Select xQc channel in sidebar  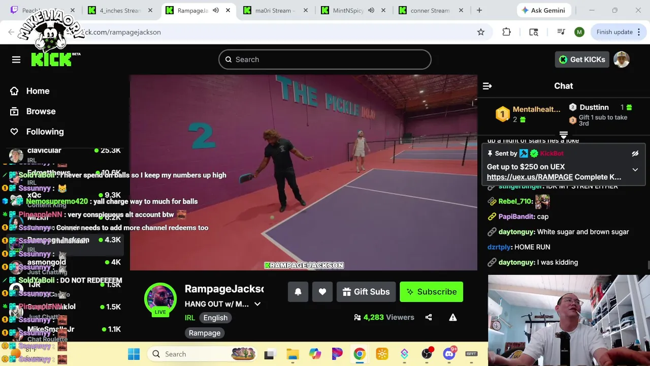click(x=64, y=199)
